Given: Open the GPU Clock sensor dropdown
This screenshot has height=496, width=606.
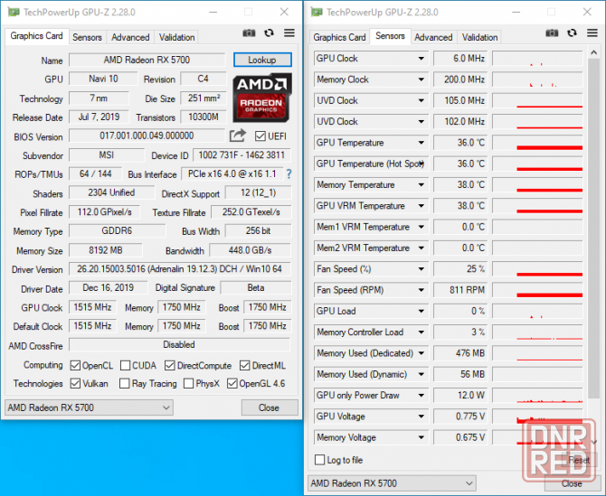Looking at the screenshot, I should (x=421, y=59).
